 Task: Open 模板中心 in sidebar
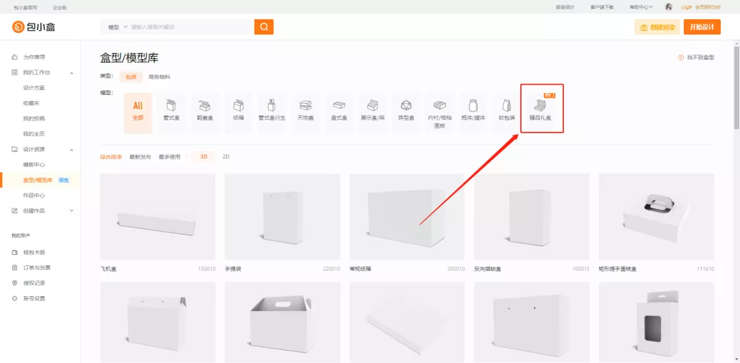(34, 164)
